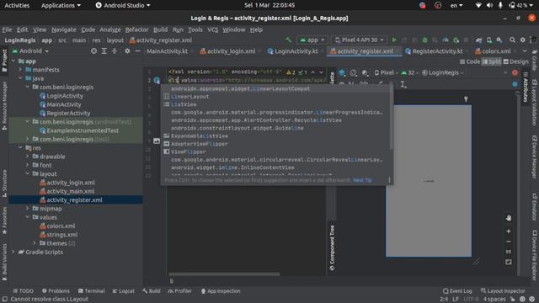This screenshot has height=303, width=539.
Task: Click the 1:1 zoom icon in preview
Action: click(x=509, y=252)
